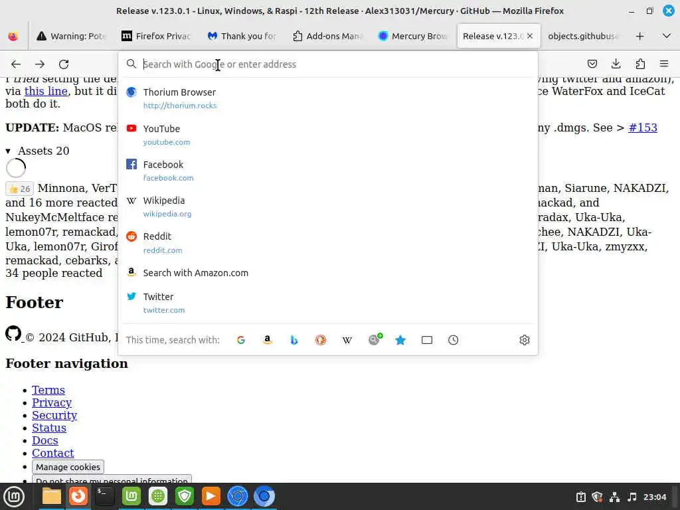680x510 pixels.
Task: Open the orange media player taskbar icon
Action: 211,496
